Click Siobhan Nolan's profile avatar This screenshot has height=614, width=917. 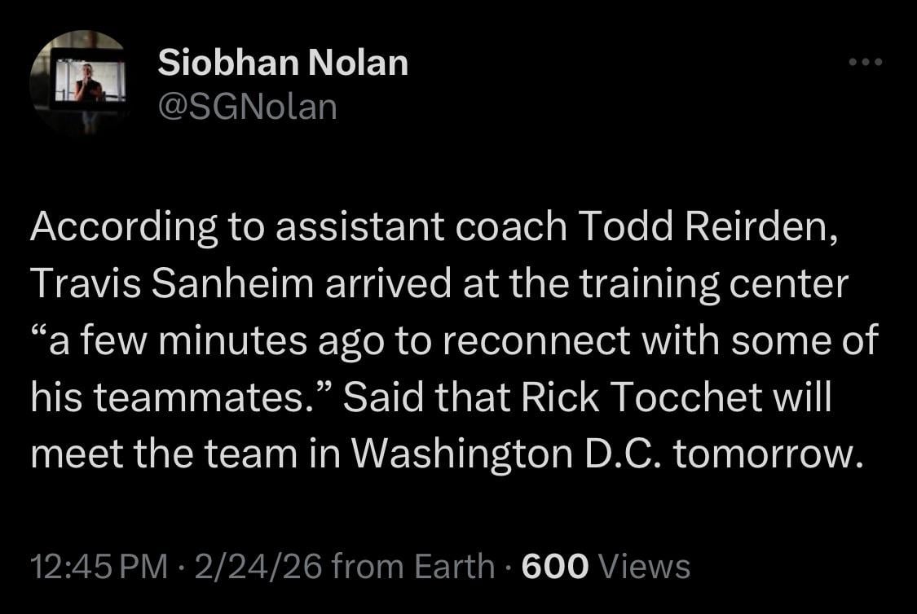(x=79, y=82)
